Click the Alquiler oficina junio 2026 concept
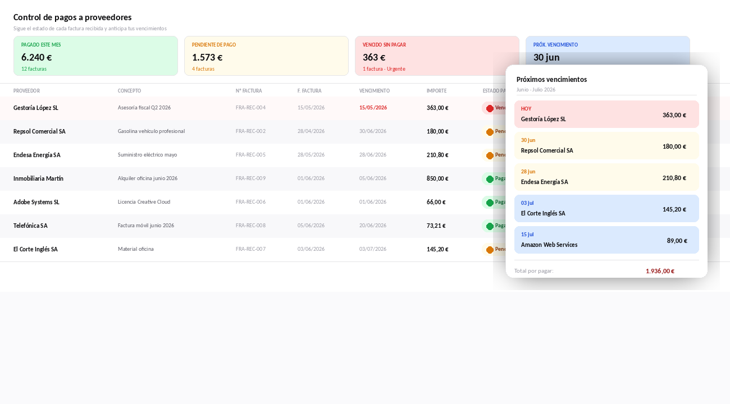Screen dimensions: 730x404 pyautogui.click(x=148, y=178)
